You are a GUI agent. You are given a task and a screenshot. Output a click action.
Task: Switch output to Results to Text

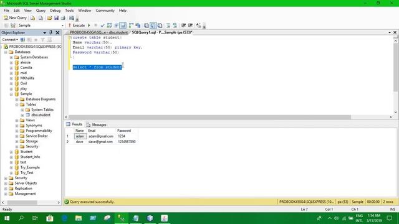tap(147, 26)
